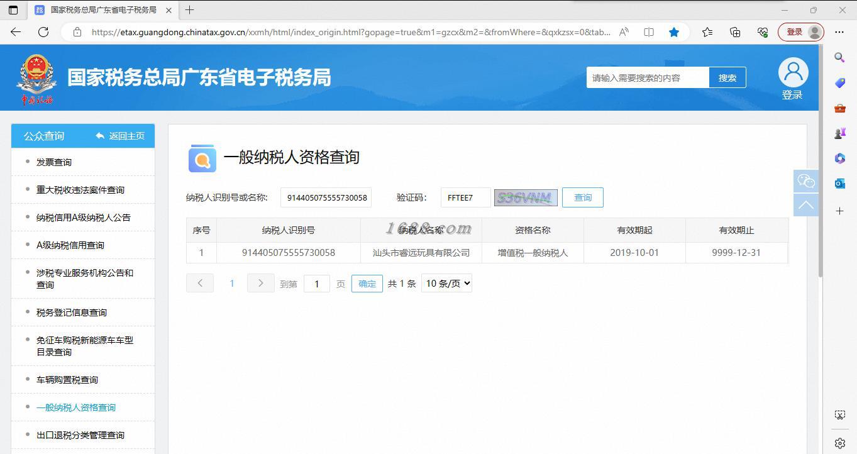Open the floating WeChat customer service icon
Screen dimensions: 857x454
click(x=806, y=182)
